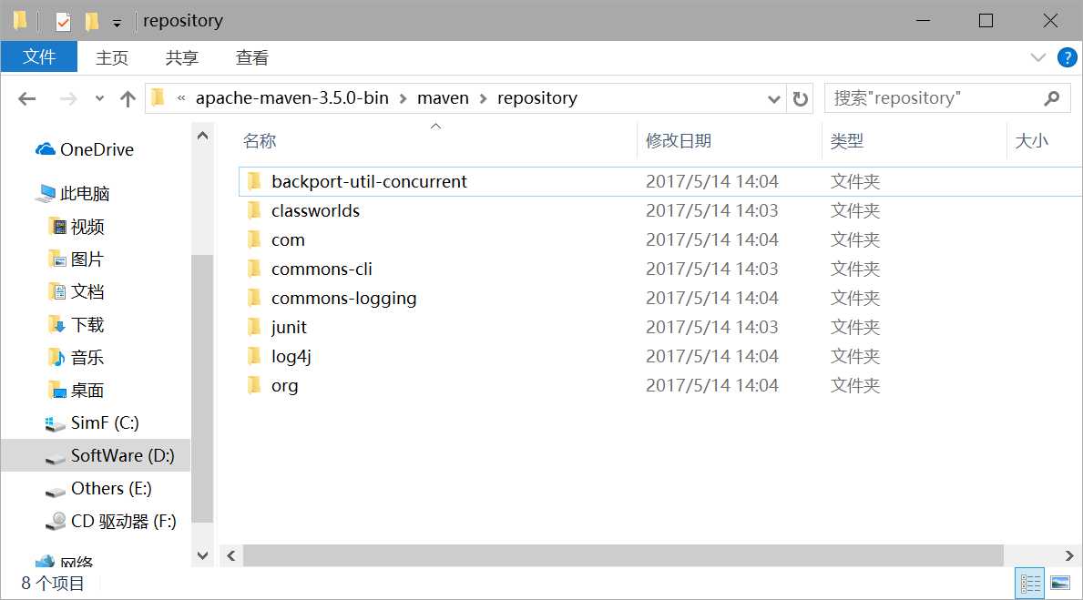The height and width of the screenshot is (600, 1083).
Task: Open the recent locations dropdown arrow
Action: pos(99,98)
